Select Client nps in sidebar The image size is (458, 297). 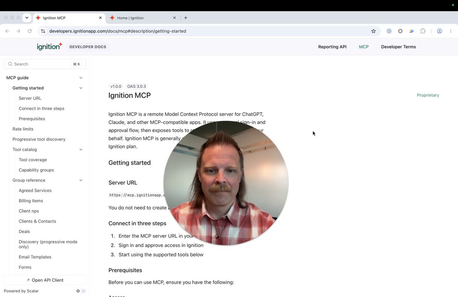29,211
